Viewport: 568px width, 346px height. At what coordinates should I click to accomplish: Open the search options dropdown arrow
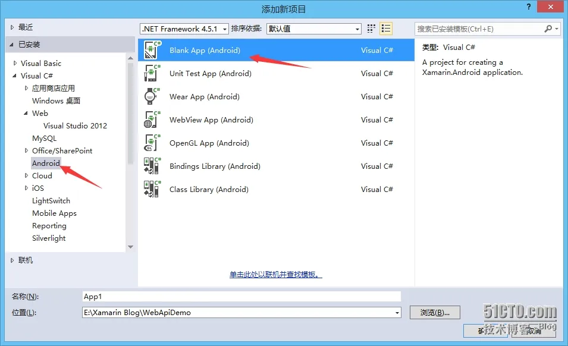(x=557, y=29)
